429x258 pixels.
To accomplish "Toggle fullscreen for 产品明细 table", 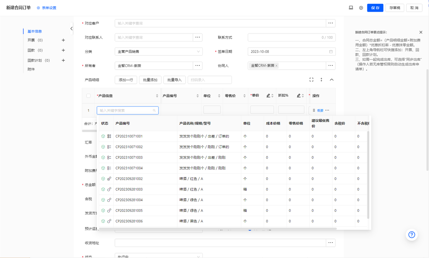I will (311, 80).
